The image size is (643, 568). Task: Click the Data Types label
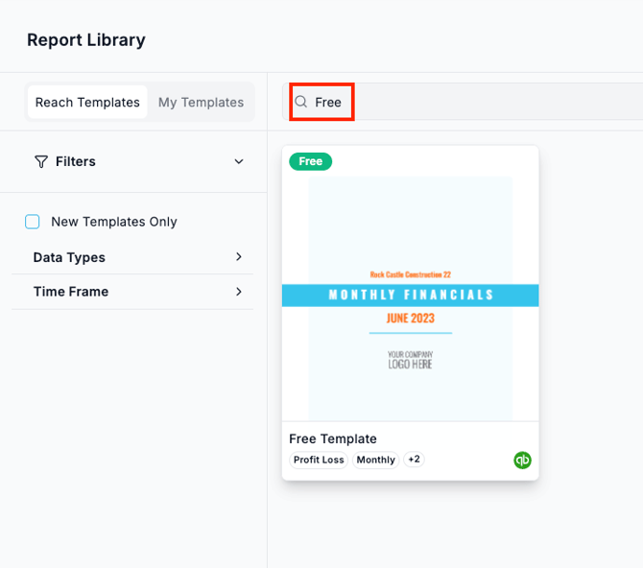point(69,257)
